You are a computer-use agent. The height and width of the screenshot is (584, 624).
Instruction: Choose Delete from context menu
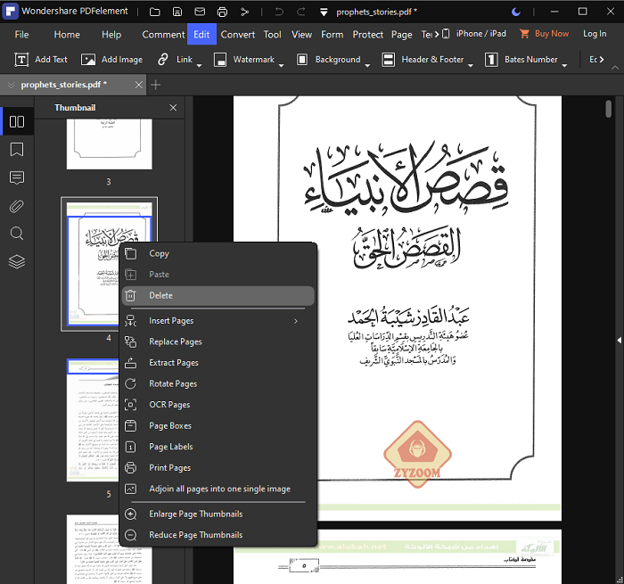(218, 296)
